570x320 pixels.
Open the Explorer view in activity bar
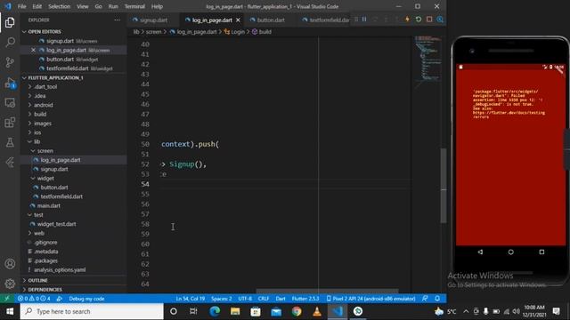(x=10, y=22)
